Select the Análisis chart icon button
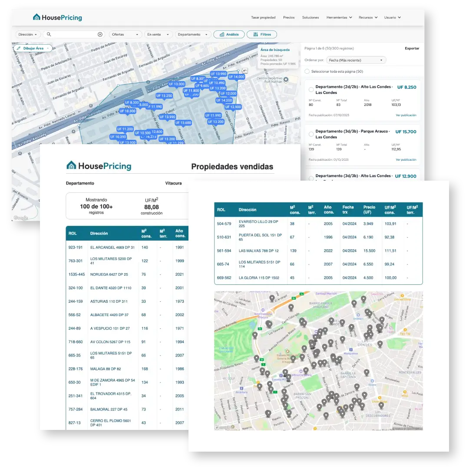The image size is (469, 469). [221, 34]
